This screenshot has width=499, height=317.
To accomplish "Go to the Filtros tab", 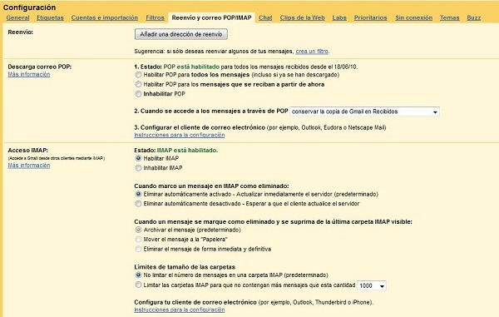I will coord(155,17).
